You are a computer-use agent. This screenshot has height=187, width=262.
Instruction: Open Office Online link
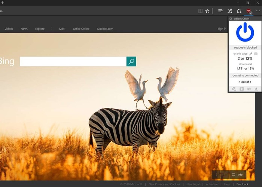coord(81,29)
